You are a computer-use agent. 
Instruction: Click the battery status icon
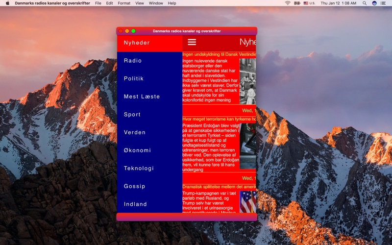coord(297,3)
